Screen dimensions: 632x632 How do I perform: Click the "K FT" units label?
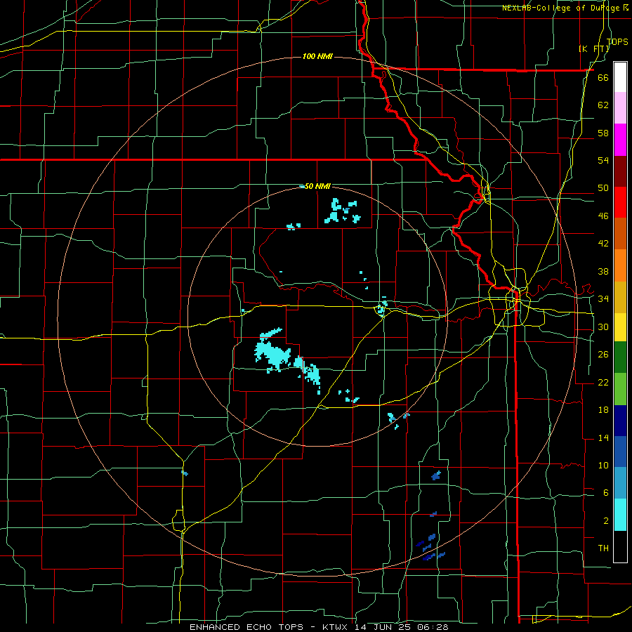593,48
